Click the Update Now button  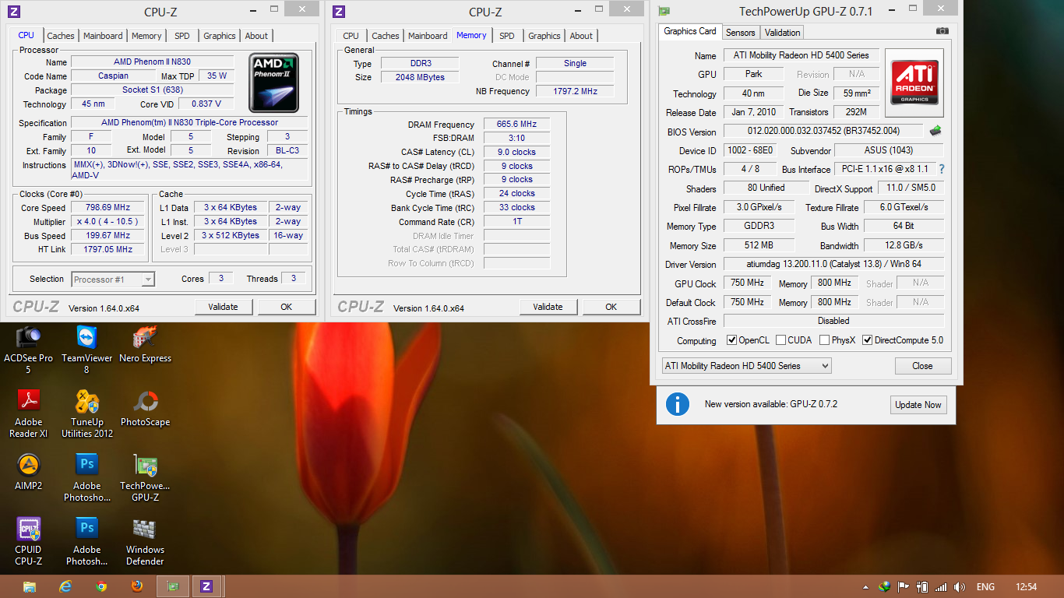(x=918, y=405)
